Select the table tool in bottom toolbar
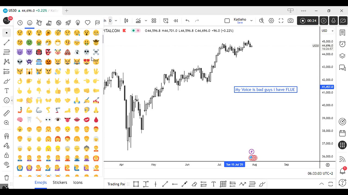 pos(223,184)
